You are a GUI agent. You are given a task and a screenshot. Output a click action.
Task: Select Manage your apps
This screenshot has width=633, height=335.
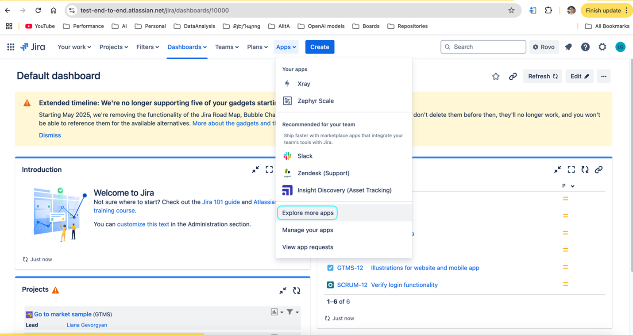[344, 230]
